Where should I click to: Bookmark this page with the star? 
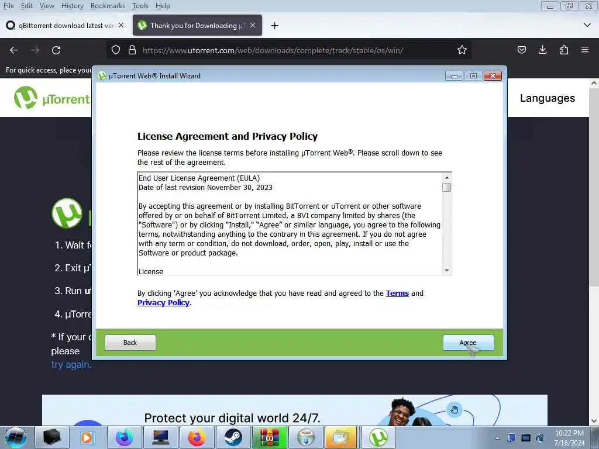[x=462, y=50]
